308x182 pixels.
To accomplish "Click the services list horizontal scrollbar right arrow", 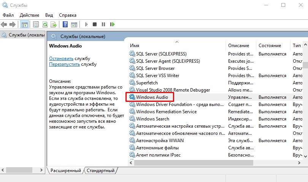I will [299, 163].
